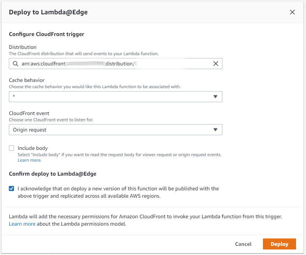Click the CloudFront event dropdown arrow
The height and width of the screenshot is (255, 306).
tap(215, 130)
